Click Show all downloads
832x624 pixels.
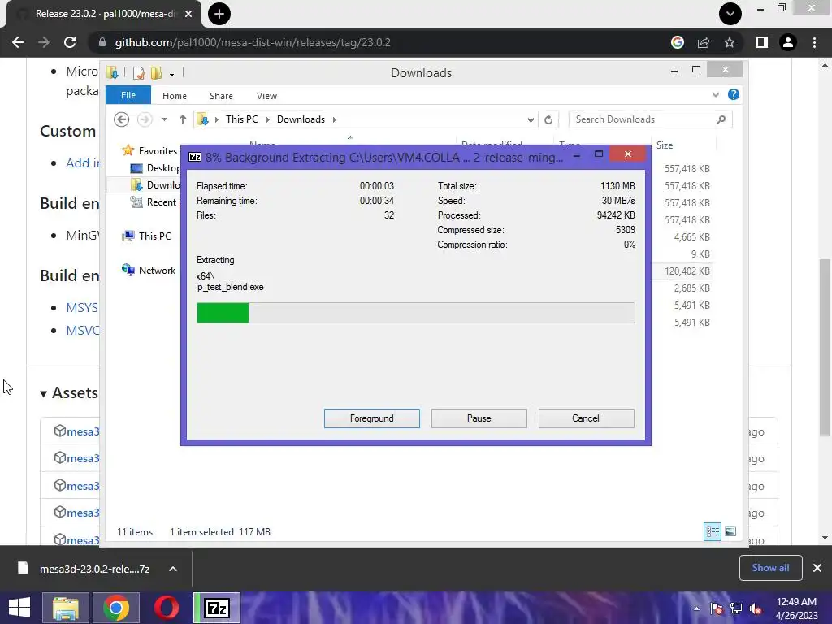pos(770,568)
